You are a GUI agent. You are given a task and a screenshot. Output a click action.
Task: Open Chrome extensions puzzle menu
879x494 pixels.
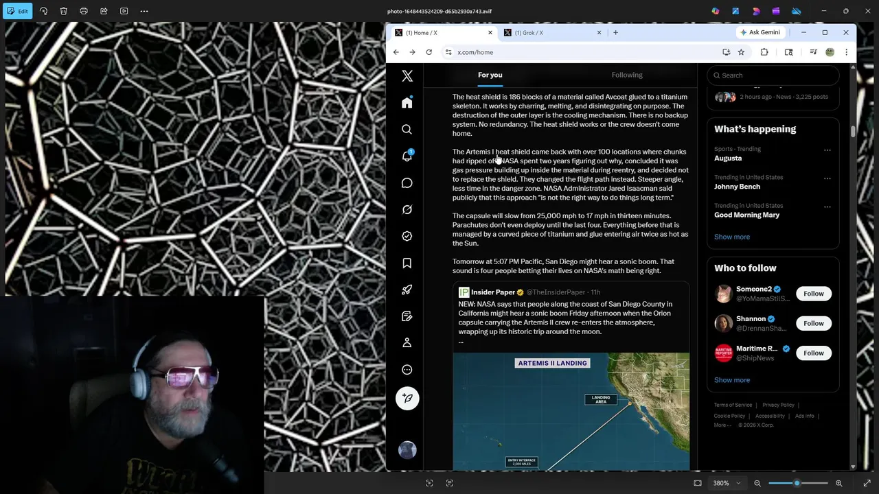point(764,52)
